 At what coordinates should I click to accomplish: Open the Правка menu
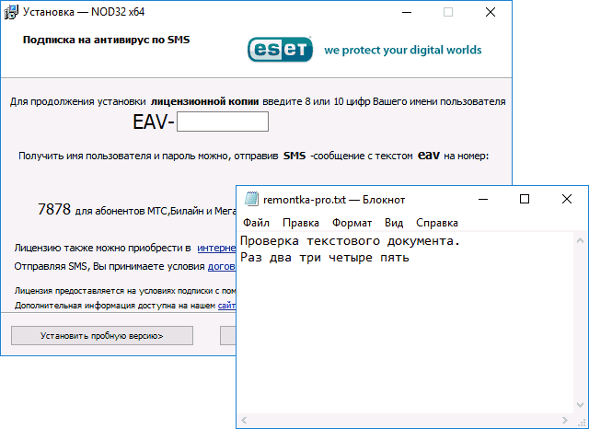pyautogui.click(x=301, y=223)
